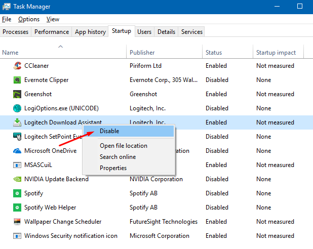The width and height of the screenshot is (313, 249).
Task: Click the FutureSight Technologies publisher cell
Action: [x=164, y=222]
